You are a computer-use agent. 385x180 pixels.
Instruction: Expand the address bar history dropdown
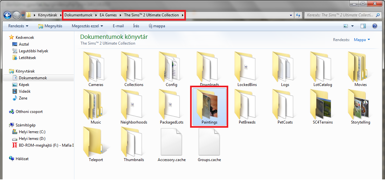coord(291,15)
